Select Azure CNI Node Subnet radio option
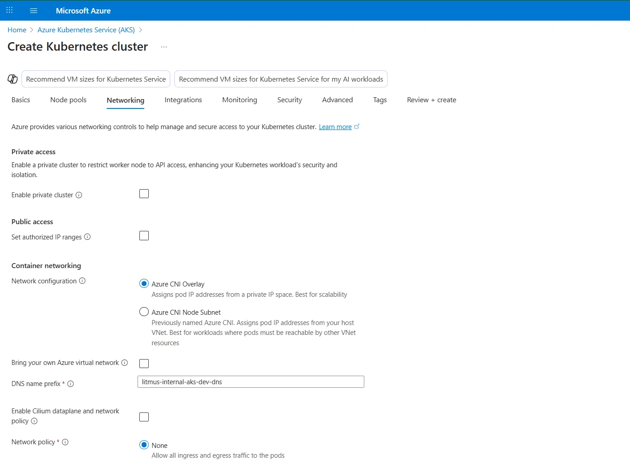The image size is (630, 464). [144, 312]
